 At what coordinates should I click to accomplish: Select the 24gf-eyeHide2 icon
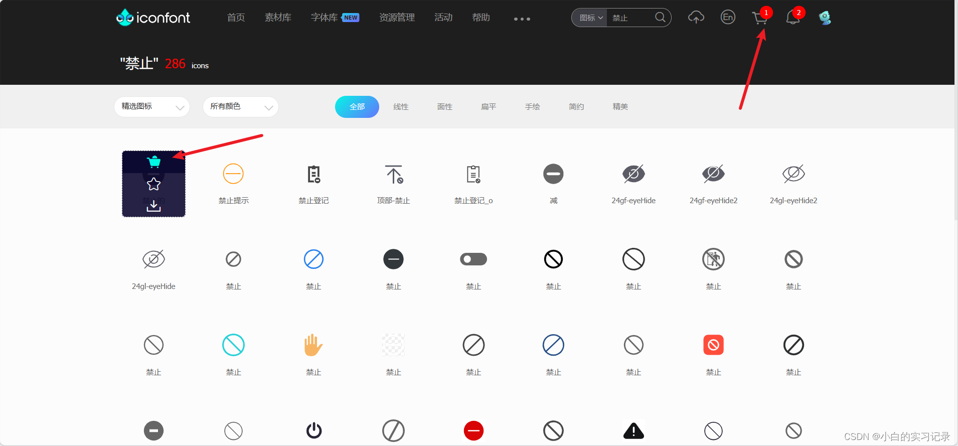(713, 174)
